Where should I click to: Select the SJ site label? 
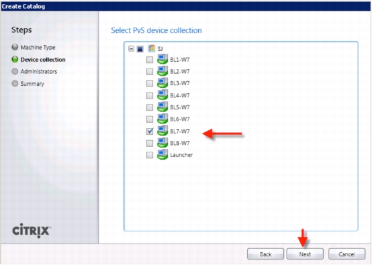click(160, 49)
